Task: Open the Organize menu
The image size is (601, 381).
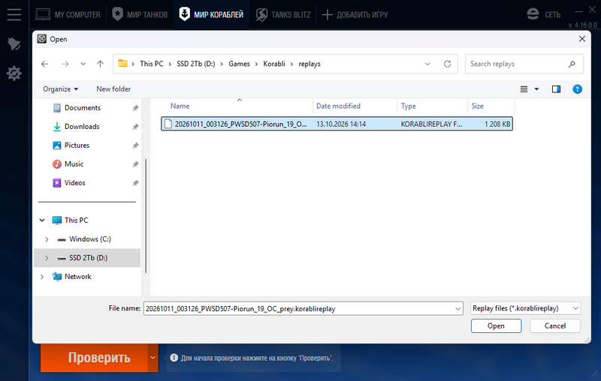Action: point(61,88)
